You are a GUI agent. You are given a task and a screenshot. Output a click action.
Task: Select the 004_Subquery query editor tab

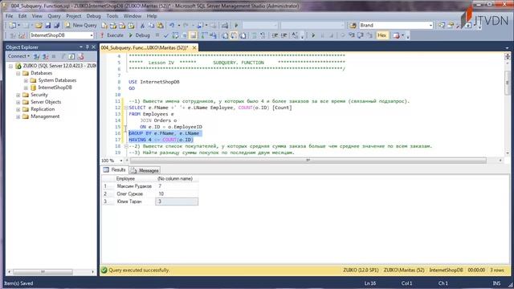[x=145, y=47]
